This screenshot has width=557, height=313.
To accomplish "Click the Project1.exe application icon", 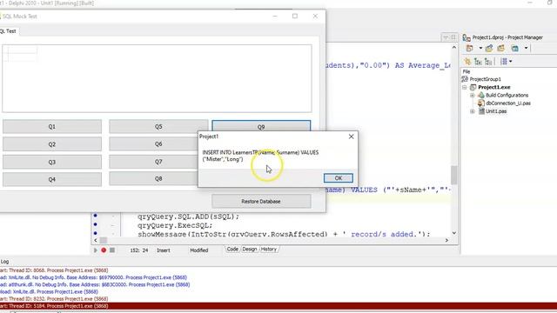I will click(x=473, y=87).
